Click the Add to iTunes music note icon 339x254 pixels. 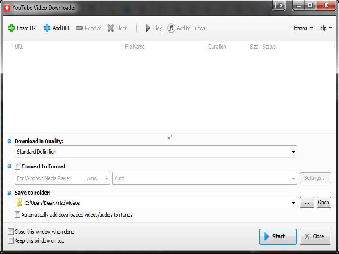point(171,28)
